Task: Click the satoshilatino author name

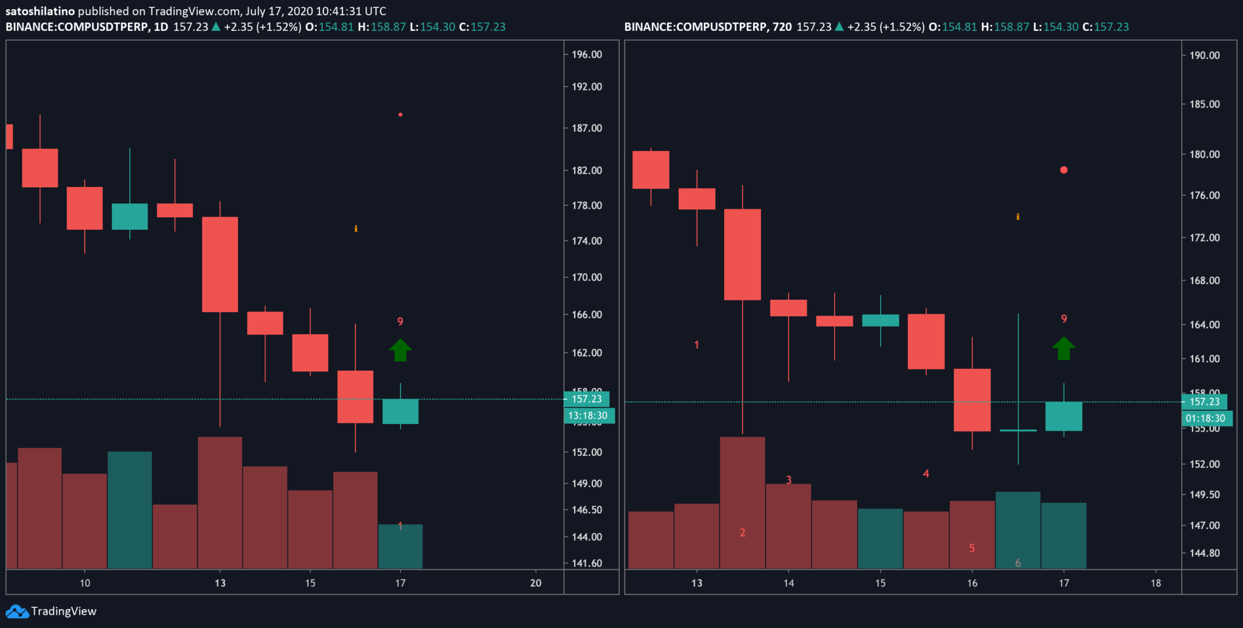Action: [40, 11]
